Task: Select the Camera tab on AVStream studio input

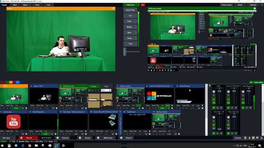Action: point(94,86)
